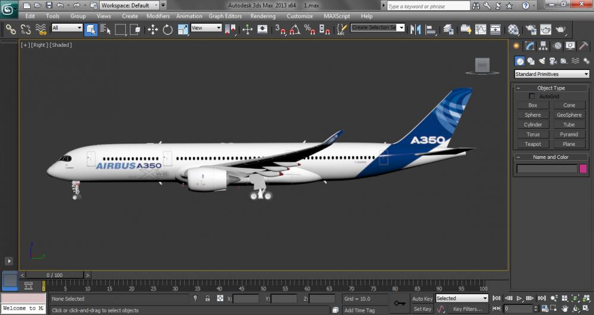Open the Rendering menu
The height and width of the screenshot is (315, 594).
point(263,16)
